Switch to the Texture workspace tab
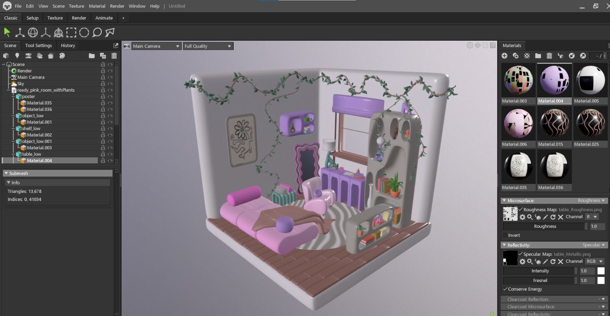Viewport: 610px width, 316px height. point(55,18)
